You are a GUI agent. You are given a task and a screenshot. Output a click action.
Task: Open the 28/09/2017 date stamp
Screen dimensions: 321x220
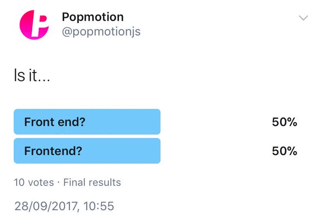point(46,206)
